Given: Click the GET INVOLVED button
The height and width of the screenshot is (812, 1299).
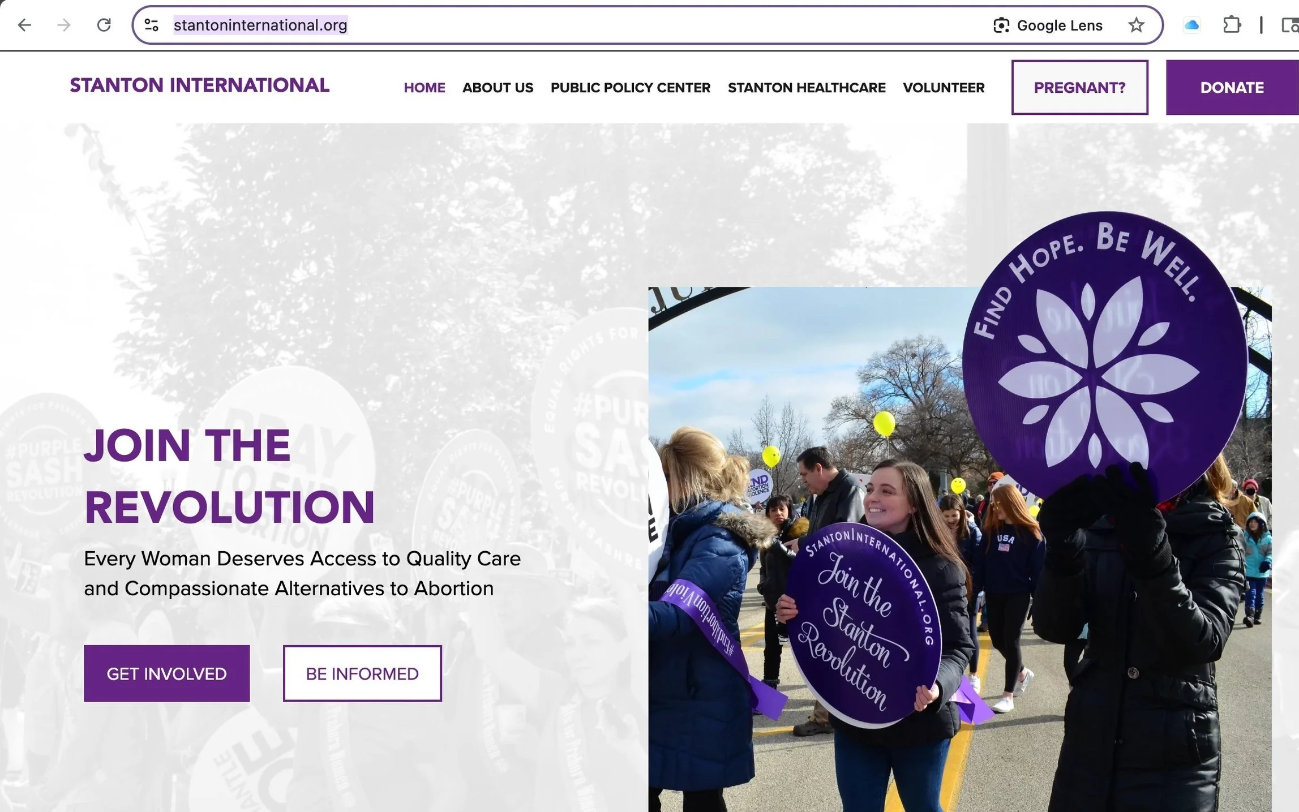Looking at the screenshot, I should tap(166, 673).
